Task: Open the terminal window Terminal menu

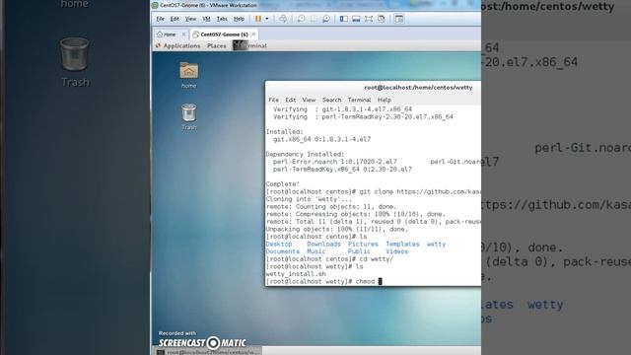Action: 359,100
